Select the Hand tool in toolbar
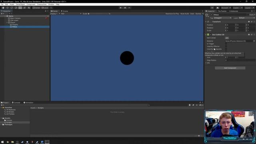The height and width of the screenshot is (144, 256). point(3,8)
